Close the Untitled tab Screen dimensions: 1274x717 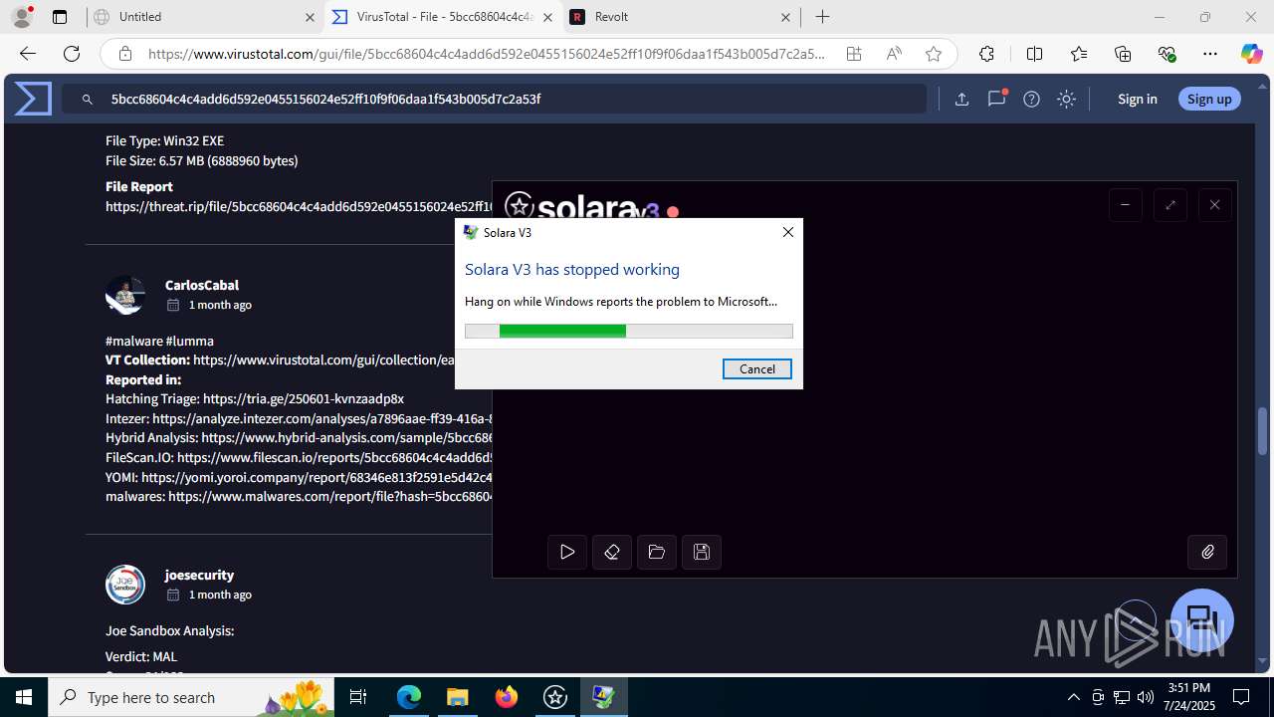coord(311,17)
